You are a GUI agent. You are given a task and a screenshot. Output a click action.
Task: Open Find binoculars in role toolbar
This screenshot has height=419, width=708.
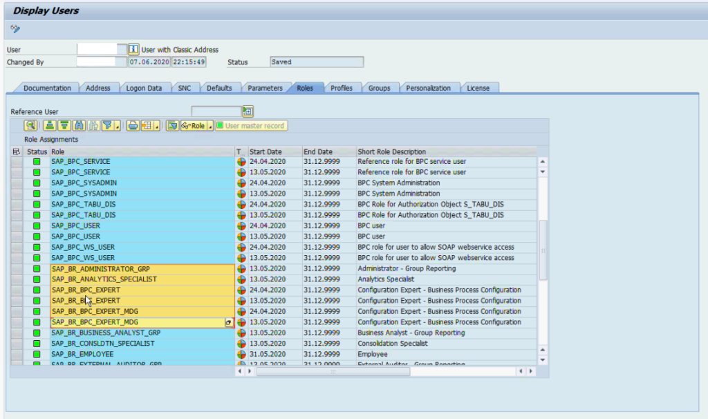point(79,126)
